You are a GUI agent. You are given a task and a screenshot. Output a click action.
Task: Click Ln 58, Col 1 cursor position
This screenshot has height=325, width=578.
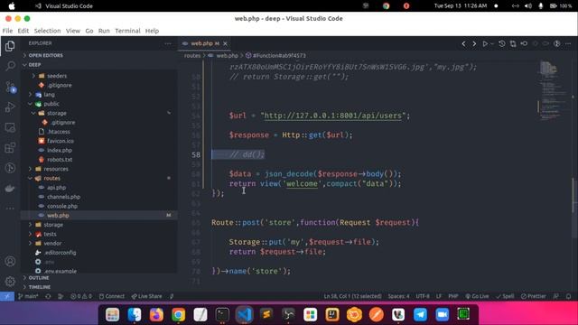[x=352, y=296]
